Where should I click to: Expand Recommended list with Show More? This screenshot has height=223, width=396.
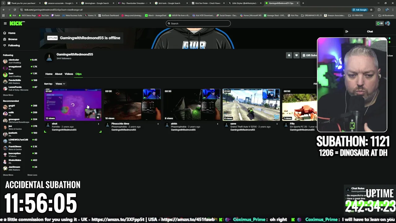point(8,175)
